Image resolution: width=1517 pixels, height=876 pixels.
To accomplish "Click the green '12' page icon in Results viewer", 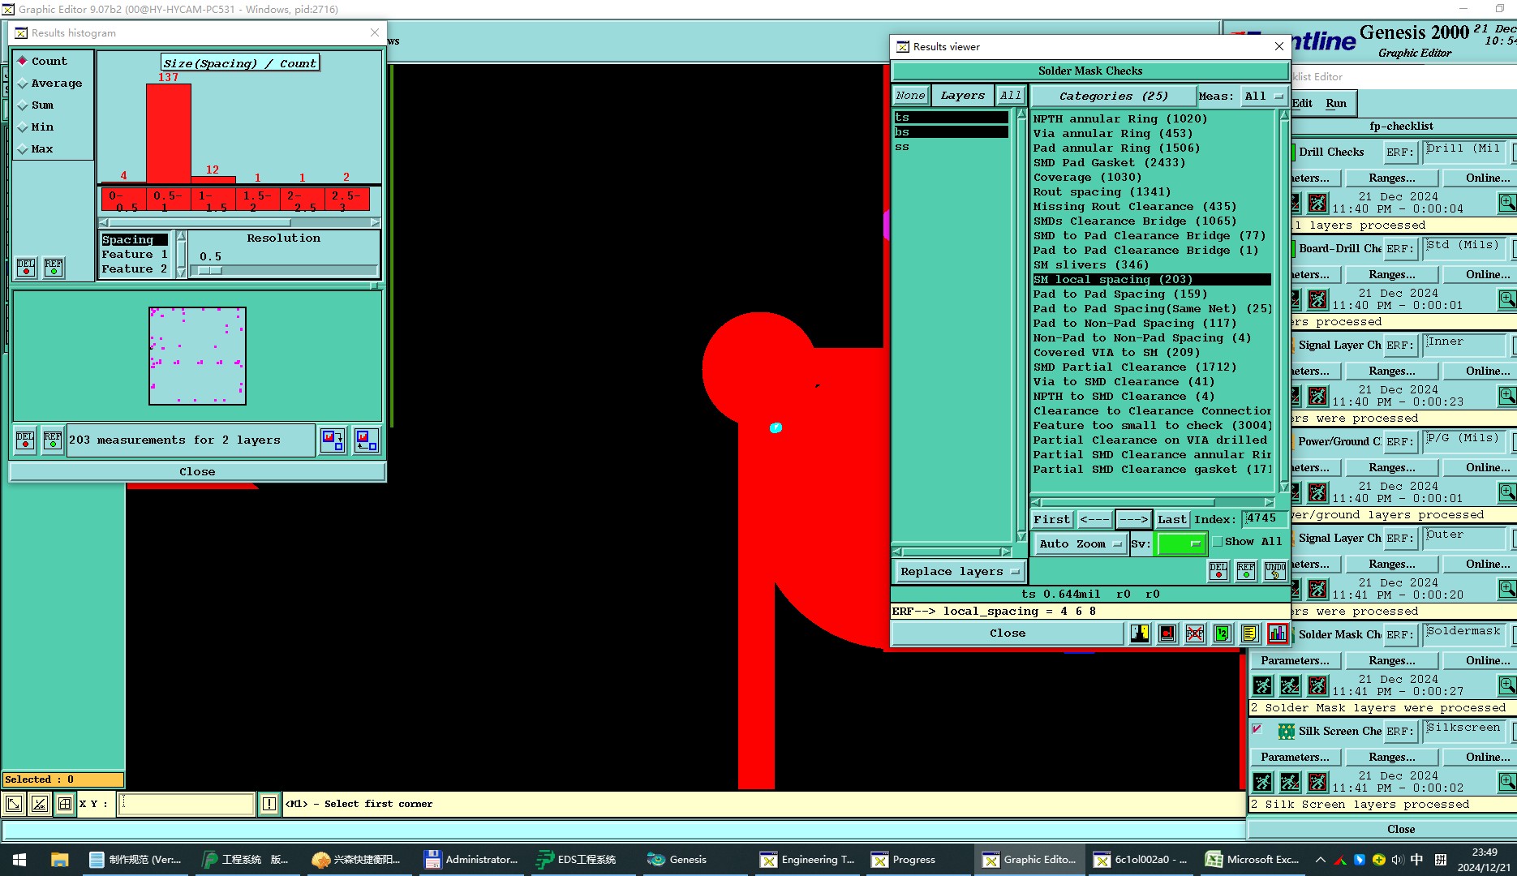I will 1223,633.
